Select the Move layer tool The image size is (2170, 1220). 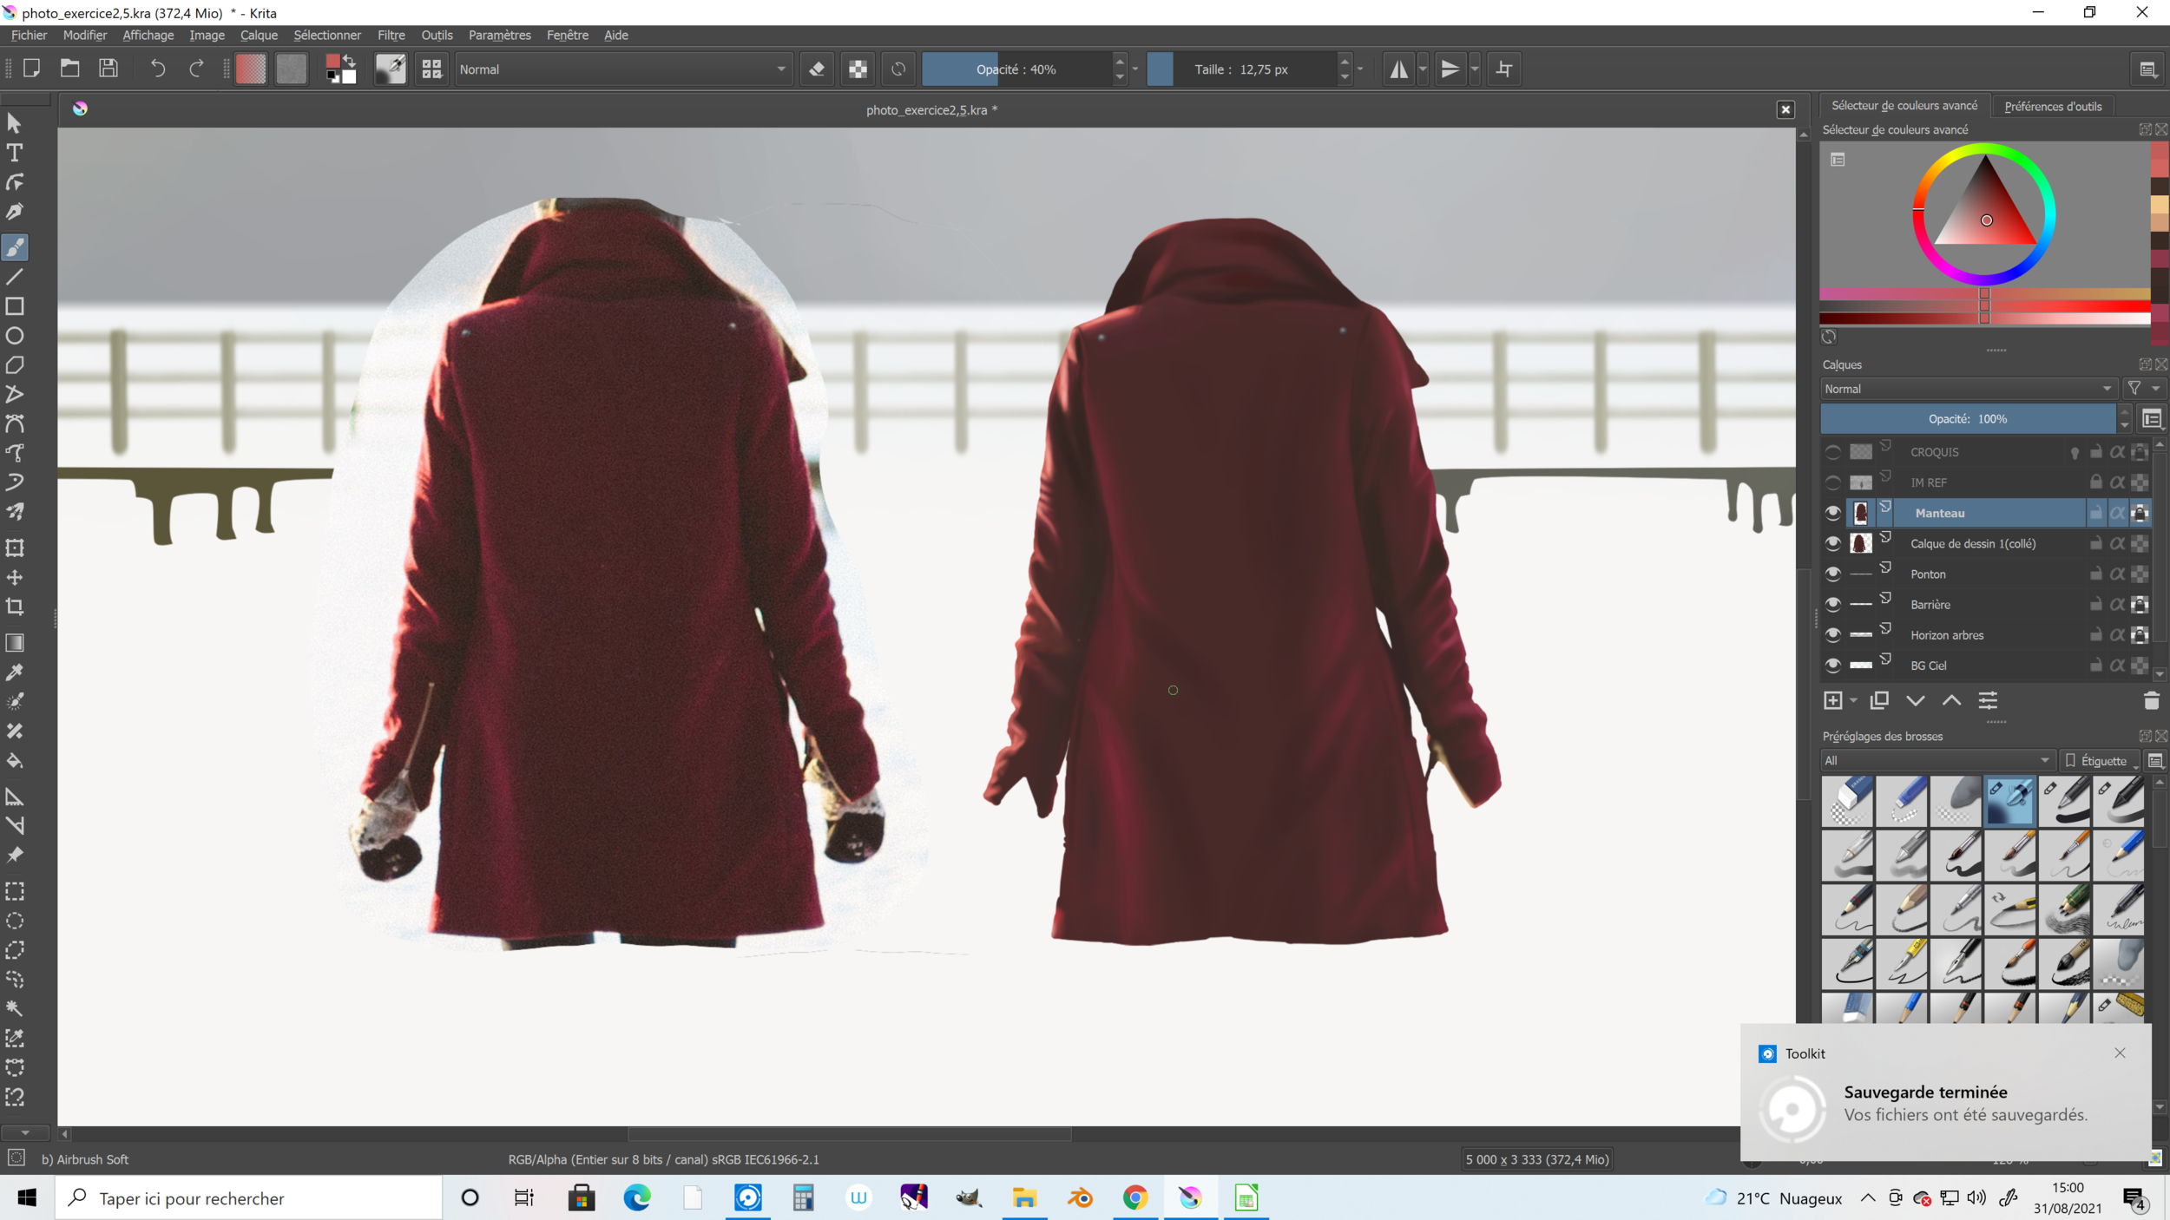click(x=15, y=577)
